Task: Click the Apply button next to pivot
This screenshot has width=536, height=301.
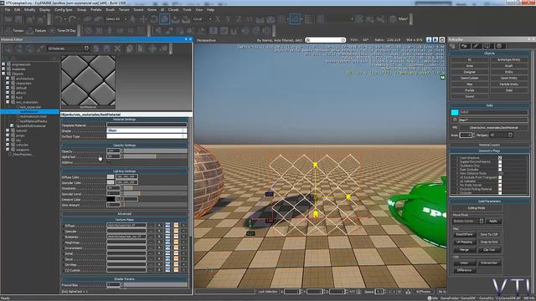Action: pyautogui.click(x=493, y=221)
